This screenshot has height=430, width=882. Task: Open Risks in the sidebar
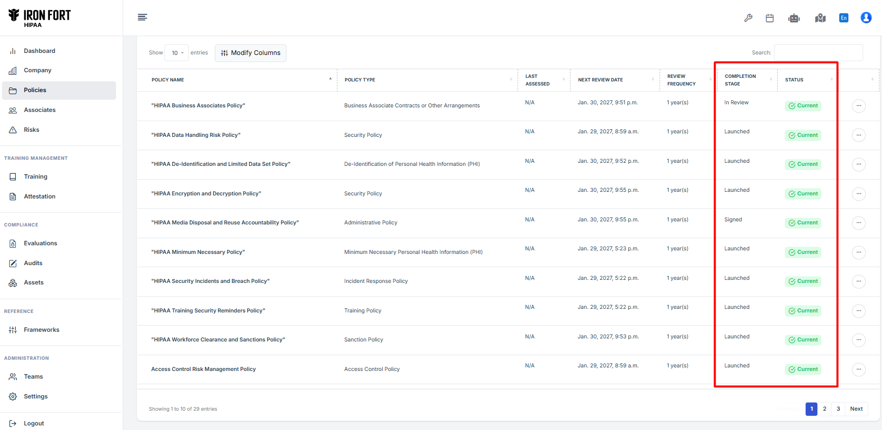32,130
